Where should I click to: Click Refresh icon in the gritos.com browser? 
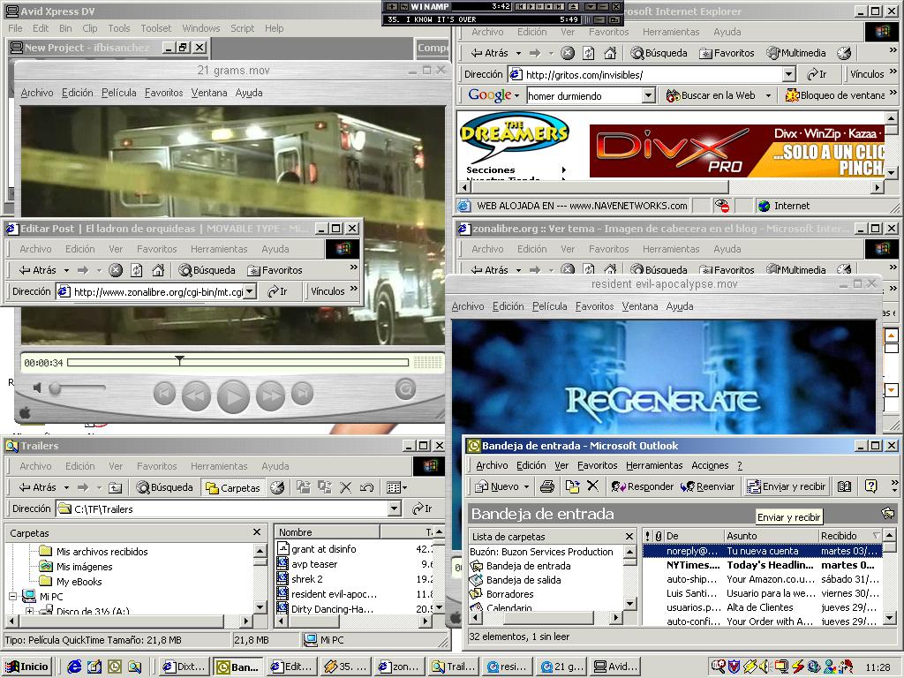589,53
